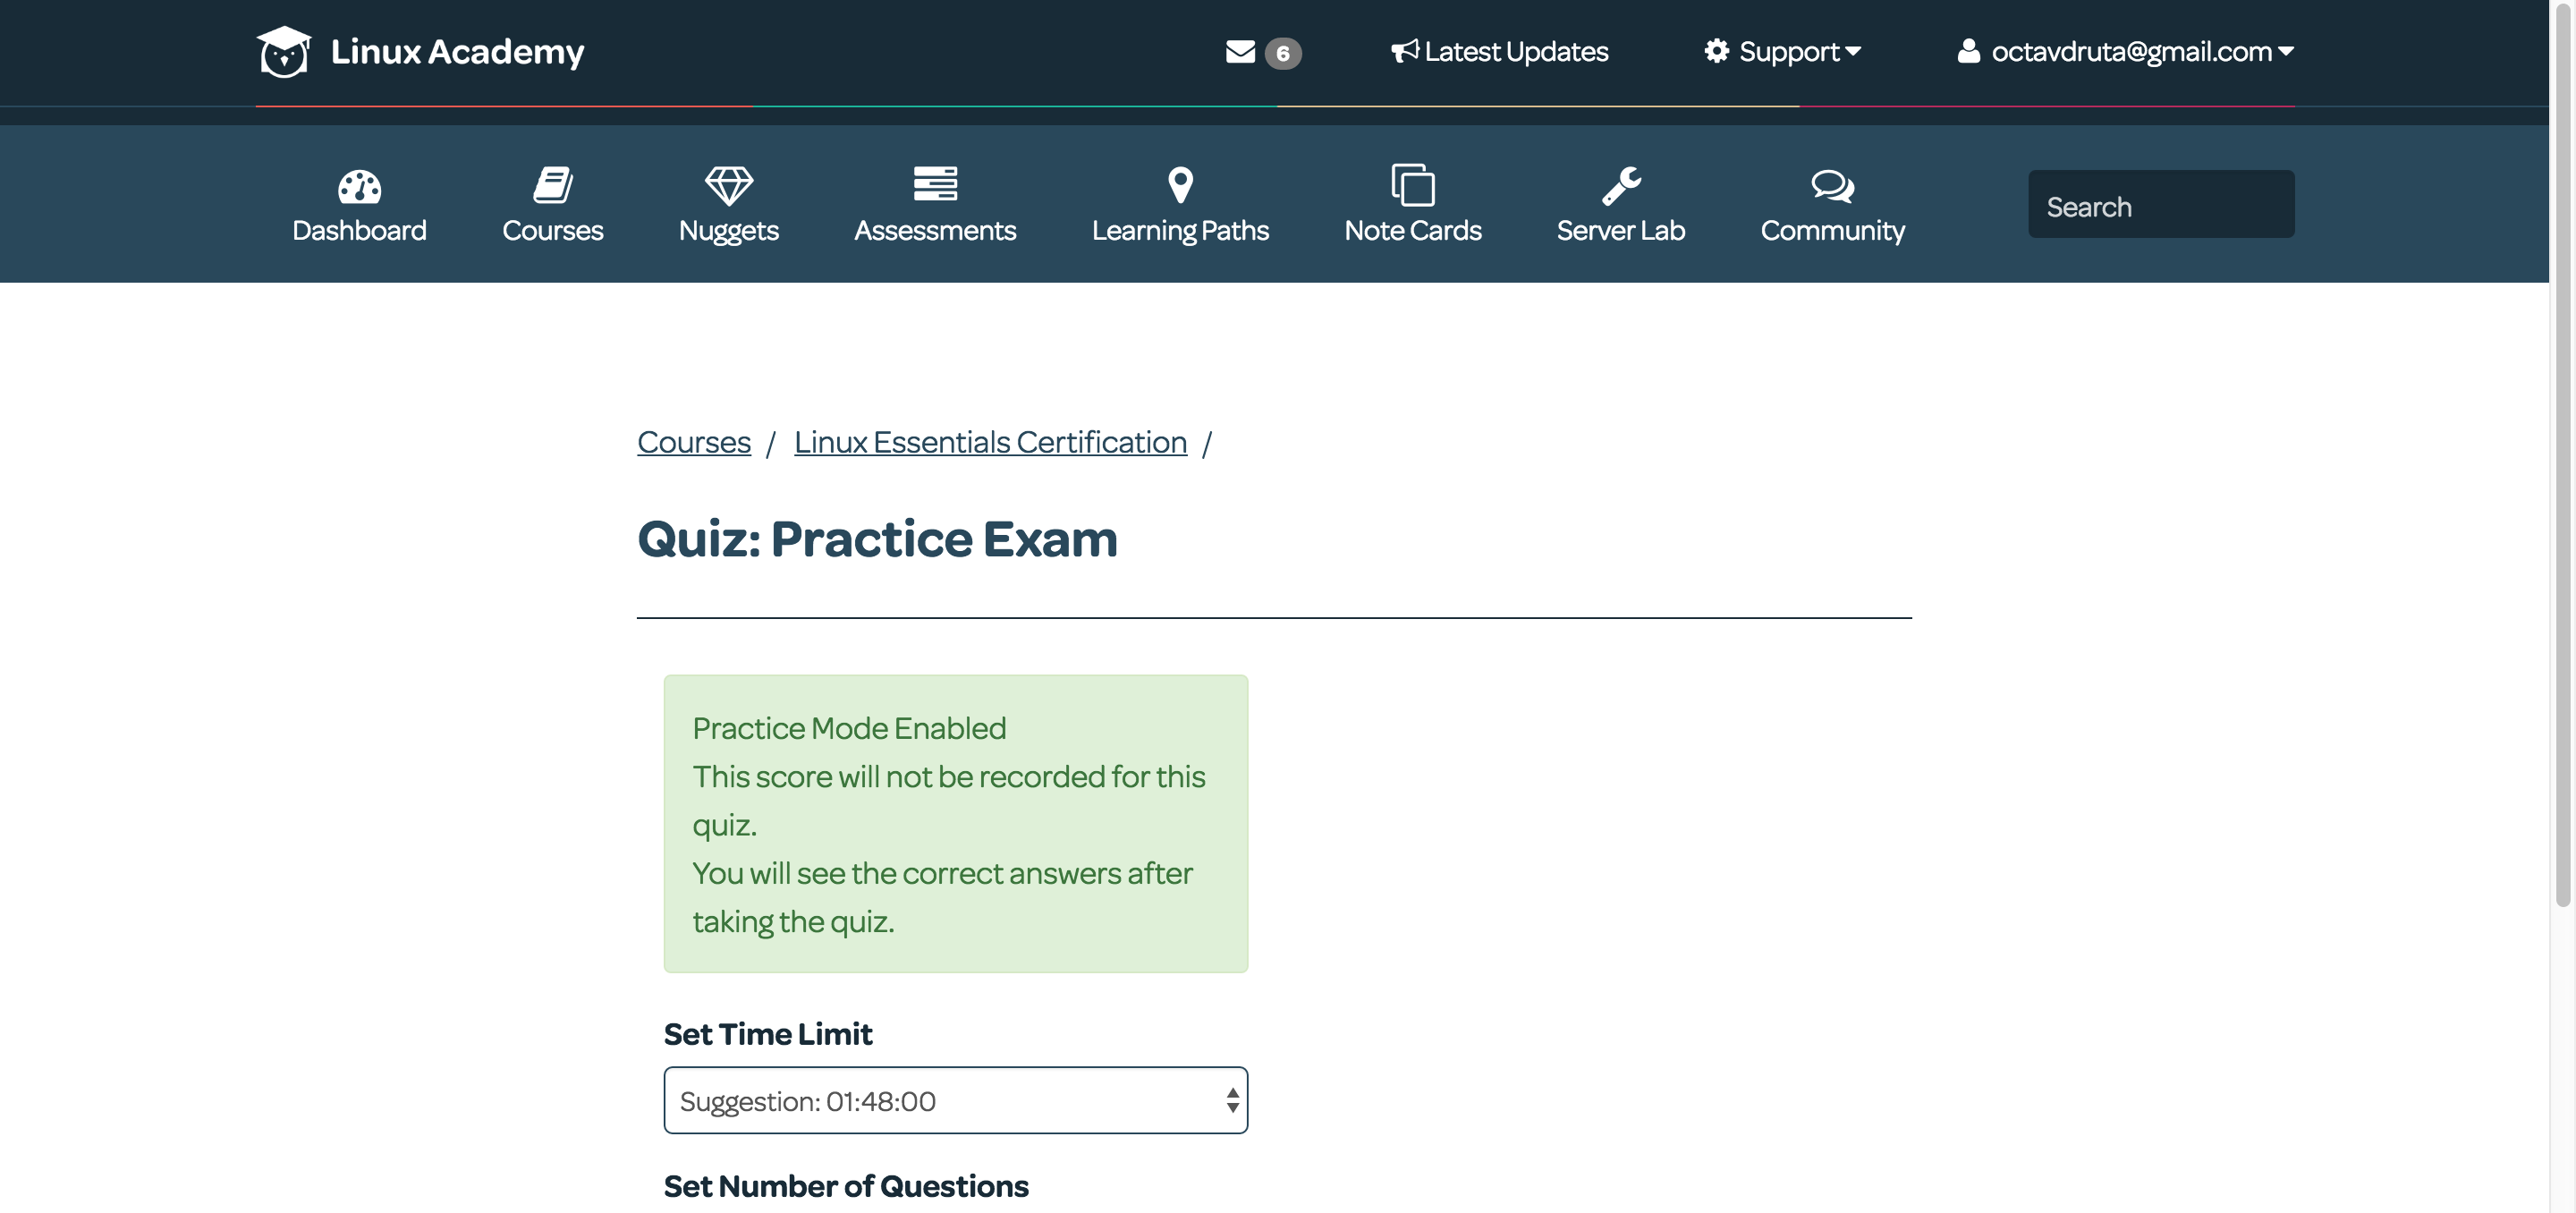This screenshot has width=2576, height=1213.
Task: Go to Linux Essentials Certification breadcrumb
Action: [x=990, y=442]
